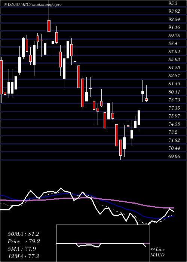The image size is (187, 262).
Task: Select the 88.4 price axis label
Action: point(173,43)
